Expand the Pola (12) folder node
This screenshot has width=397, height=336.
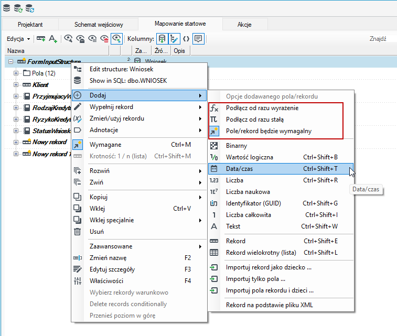coord(16,73)
